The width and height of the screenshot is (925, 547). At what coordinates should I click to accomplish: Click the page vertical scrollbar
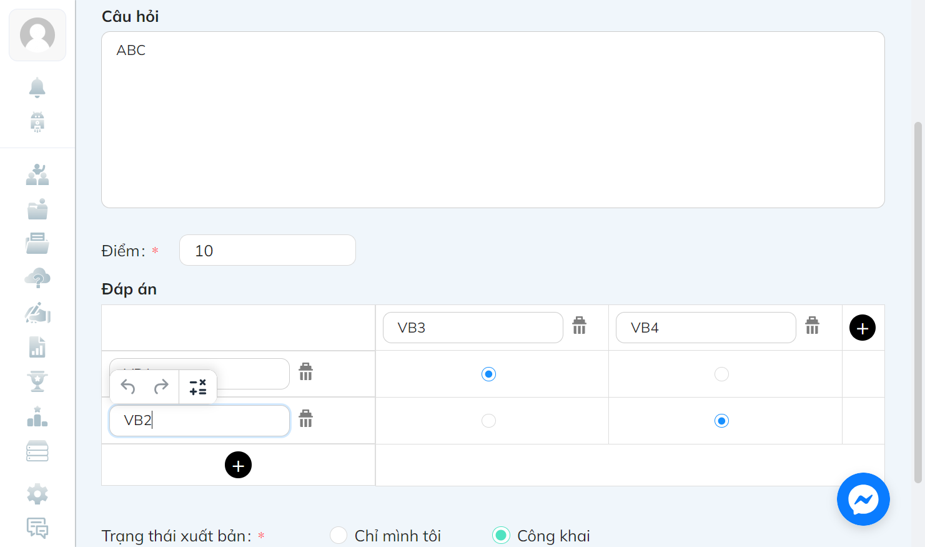[918, 303]
